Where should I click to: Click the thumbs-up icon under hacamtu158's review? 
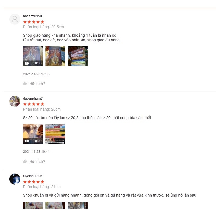(25, 83)
